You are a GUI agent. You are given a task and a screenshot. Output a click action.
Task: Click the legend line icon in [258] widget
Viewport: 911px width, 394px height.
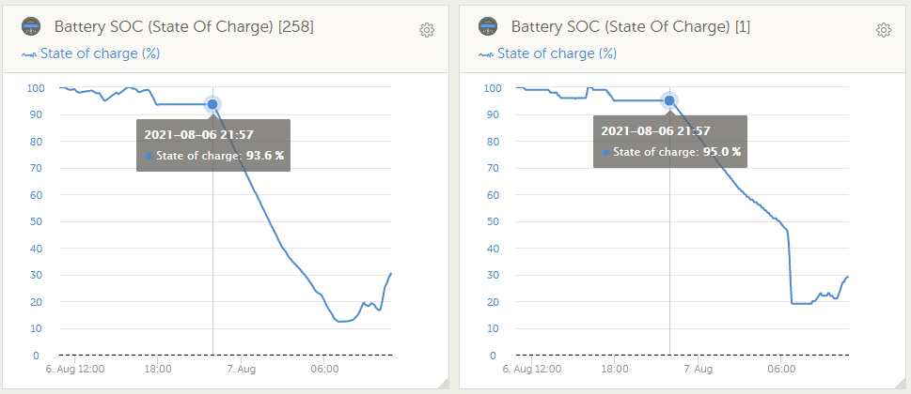point(29,54)
